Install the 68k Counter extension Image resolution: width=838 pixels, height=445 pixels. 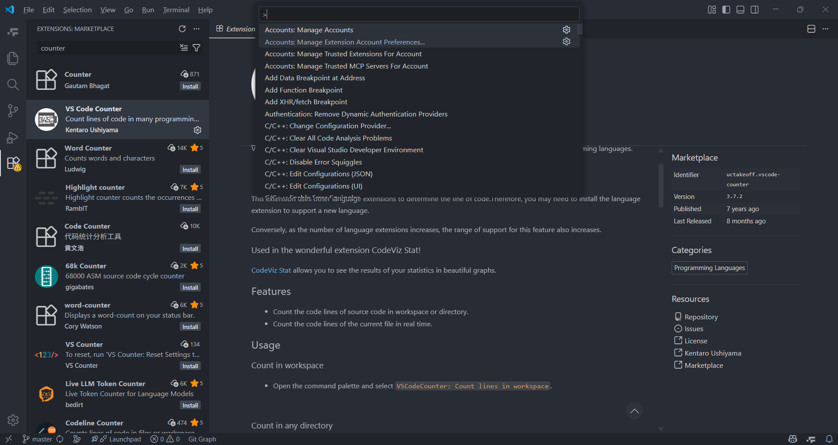(190, 288)
